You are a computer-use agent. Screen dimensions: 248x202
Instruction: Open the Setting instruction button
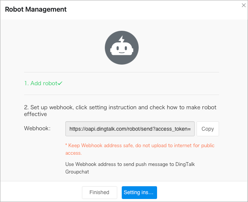pos(139,193)
